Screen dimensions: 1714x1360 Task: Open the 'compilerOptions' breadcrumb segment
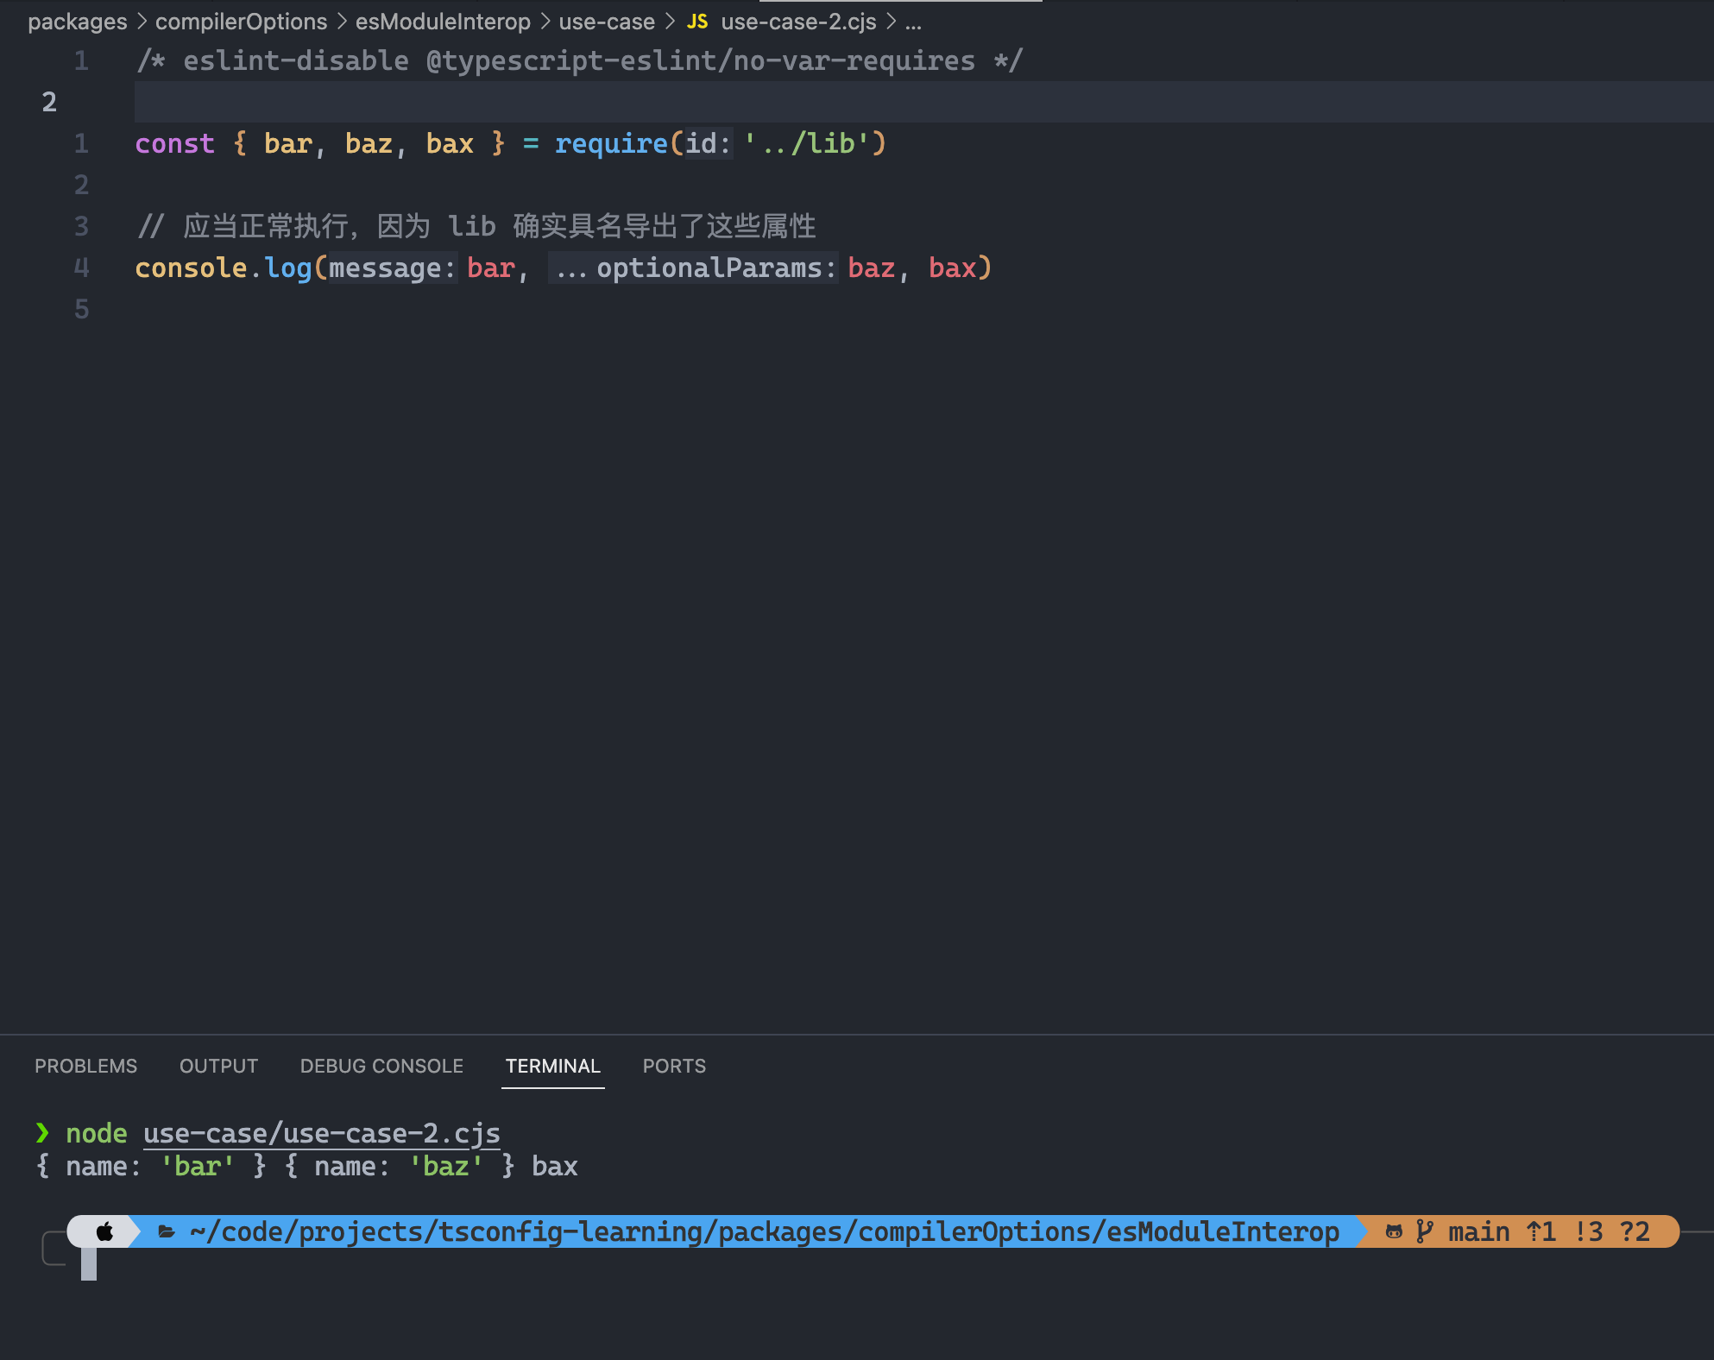[241, 22]
